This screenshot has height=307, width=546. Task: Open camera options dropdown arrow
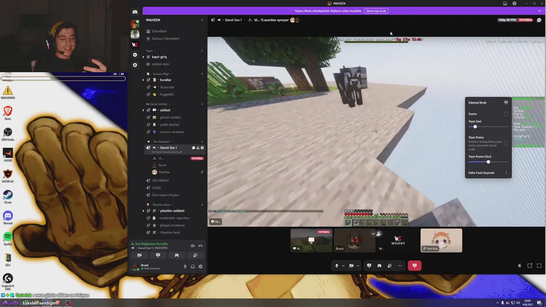pyautogui.click(x=358, y=266)
